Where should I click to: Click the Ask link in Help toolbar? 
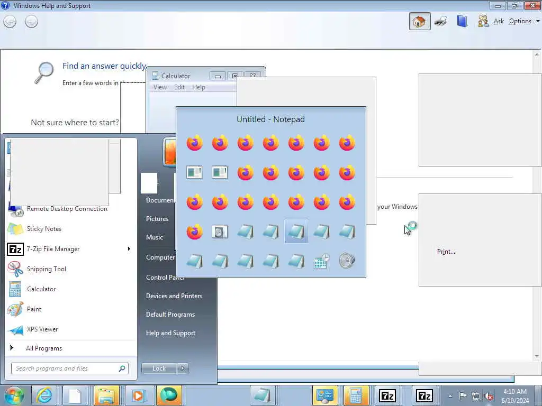point(499,21)
